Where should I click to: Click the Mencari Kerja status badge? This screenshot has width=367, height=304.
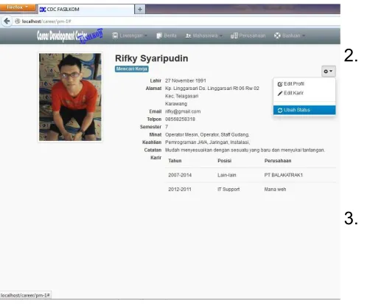point(132,69)
